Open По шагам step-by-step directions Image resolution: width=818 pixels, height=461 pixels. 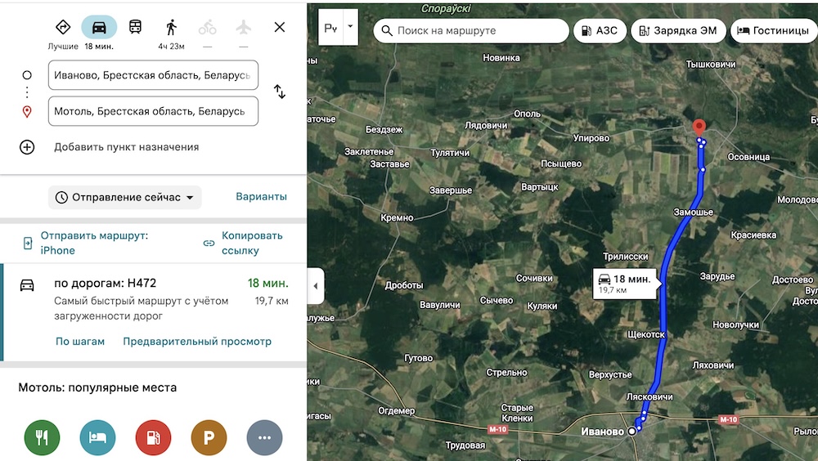[x=80, y=342]
